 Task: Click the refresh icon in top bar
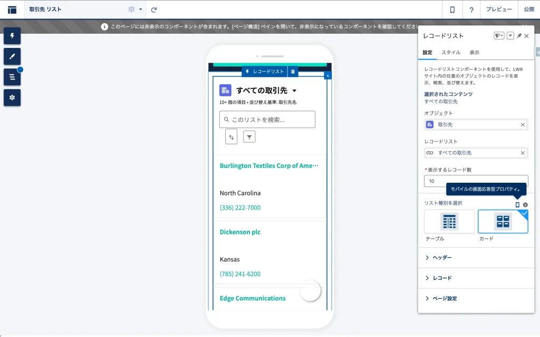coord(154,9)
